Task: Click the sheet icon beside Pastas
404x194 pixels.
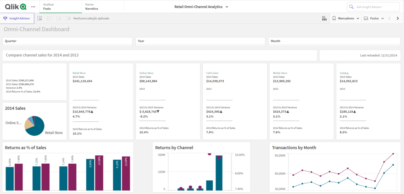Action: (366, 18)
